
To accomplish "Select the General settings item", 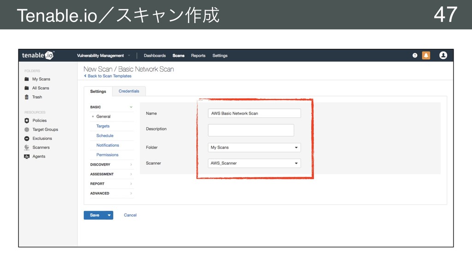I will [x=103, y=116].
